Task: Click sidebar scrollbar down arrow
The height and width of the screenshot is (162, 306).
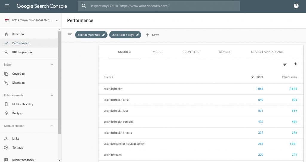Action: (59, 161)
